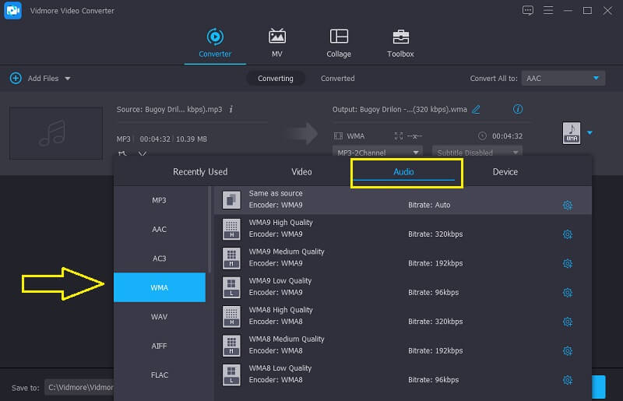This screenshot has height=401, width=623.
Task: Select the Device format tab
Action: (505, 172)
